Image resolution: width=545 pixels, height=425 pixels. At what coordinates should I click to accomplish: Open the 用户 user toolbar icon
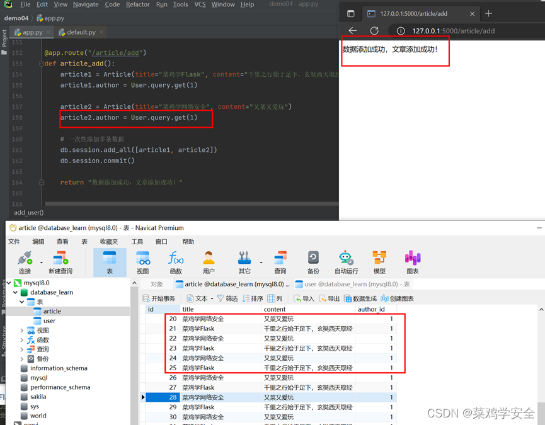coord(209,263)
